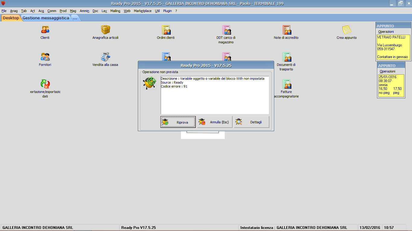412x231 pixels.
Task: Click the first APPUNTO panel header
Action: [393, 26]
